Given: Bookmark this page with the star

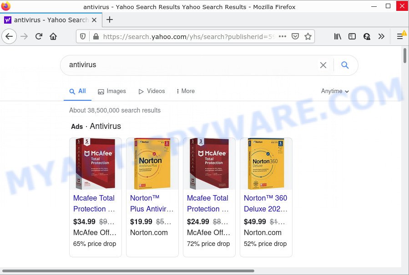Looking at the screenshot, I should (x=308, y=36).
